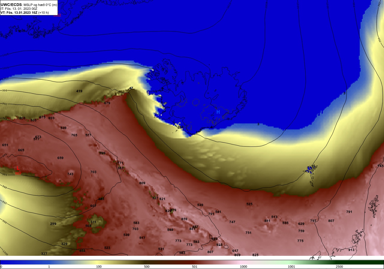Image resolution: width=384 pixels, height=269 pixels.
Task: Select the 825 value at bottom
Action: [x=255, y=255]
